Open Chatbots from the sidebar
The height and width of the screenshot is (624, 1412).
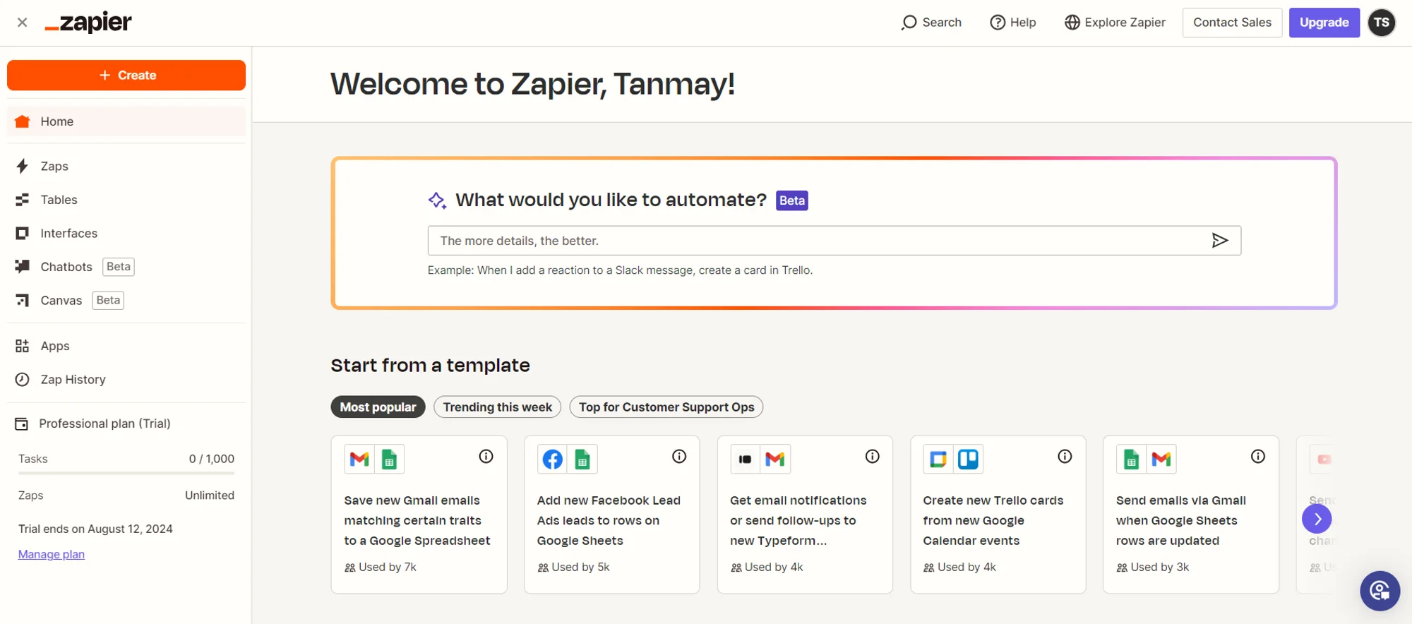click(126, 267)
